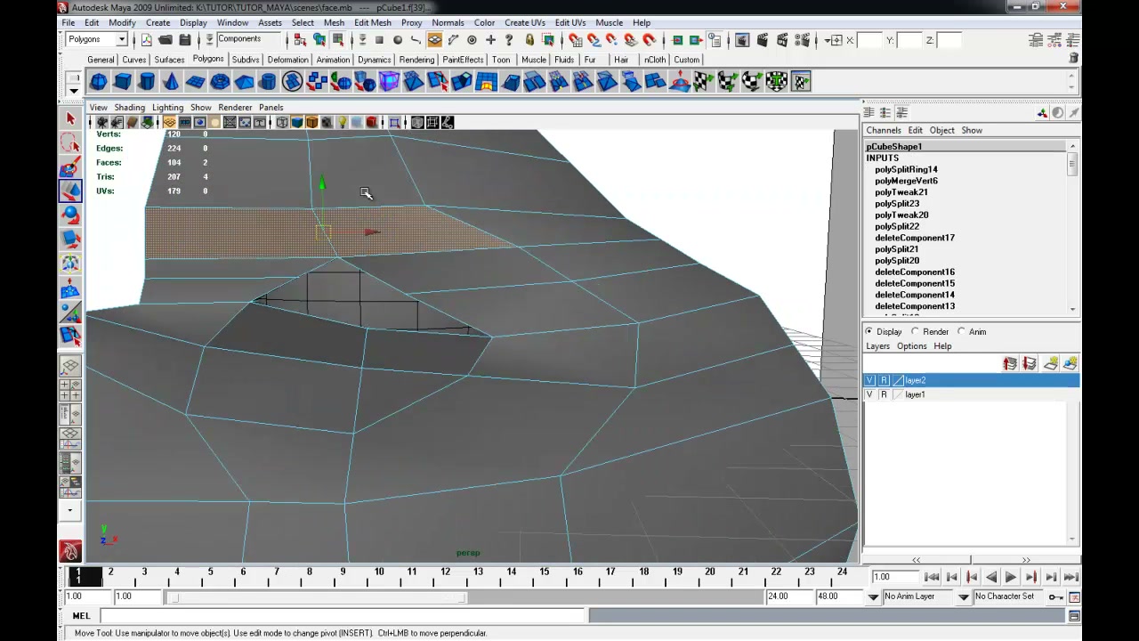The height and width of the screenshot is (641, 1139).
Task: Go to start of playback range
Action: pyautogui.click(x=932, y=577)
